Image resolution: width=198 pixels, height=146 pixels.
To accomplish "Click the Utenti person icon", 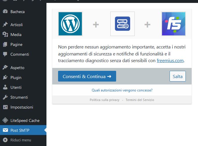I will coord(5,87).
